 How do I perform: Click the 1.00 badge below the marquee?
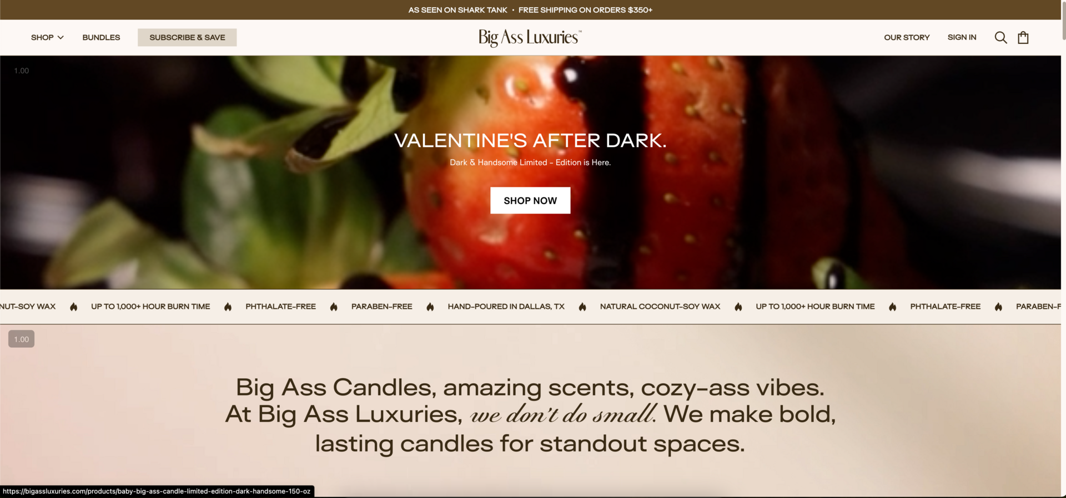coord(21,339)
